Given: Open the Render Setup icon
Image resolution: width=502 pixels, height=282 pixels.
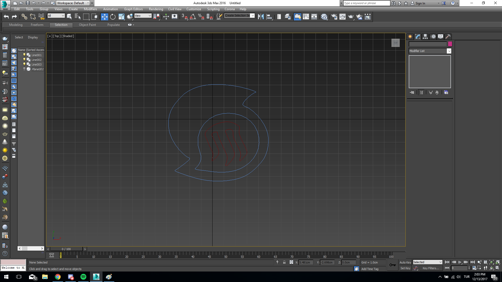Looking at the screenshot, I should (334, 17).
